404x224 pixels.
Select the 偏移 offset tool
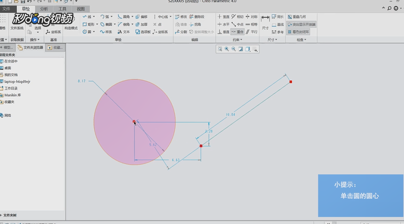(x=141, y=17)
